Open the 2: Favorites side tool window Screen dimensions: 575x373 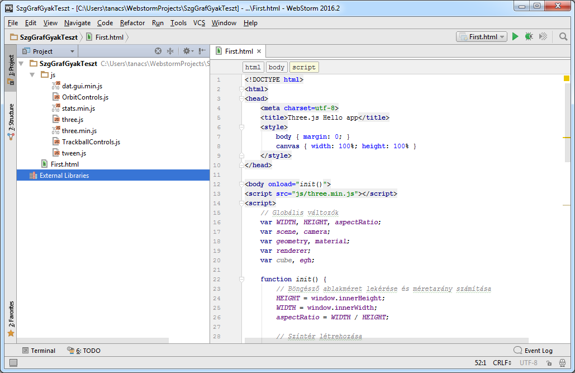[x=11, y=319]
